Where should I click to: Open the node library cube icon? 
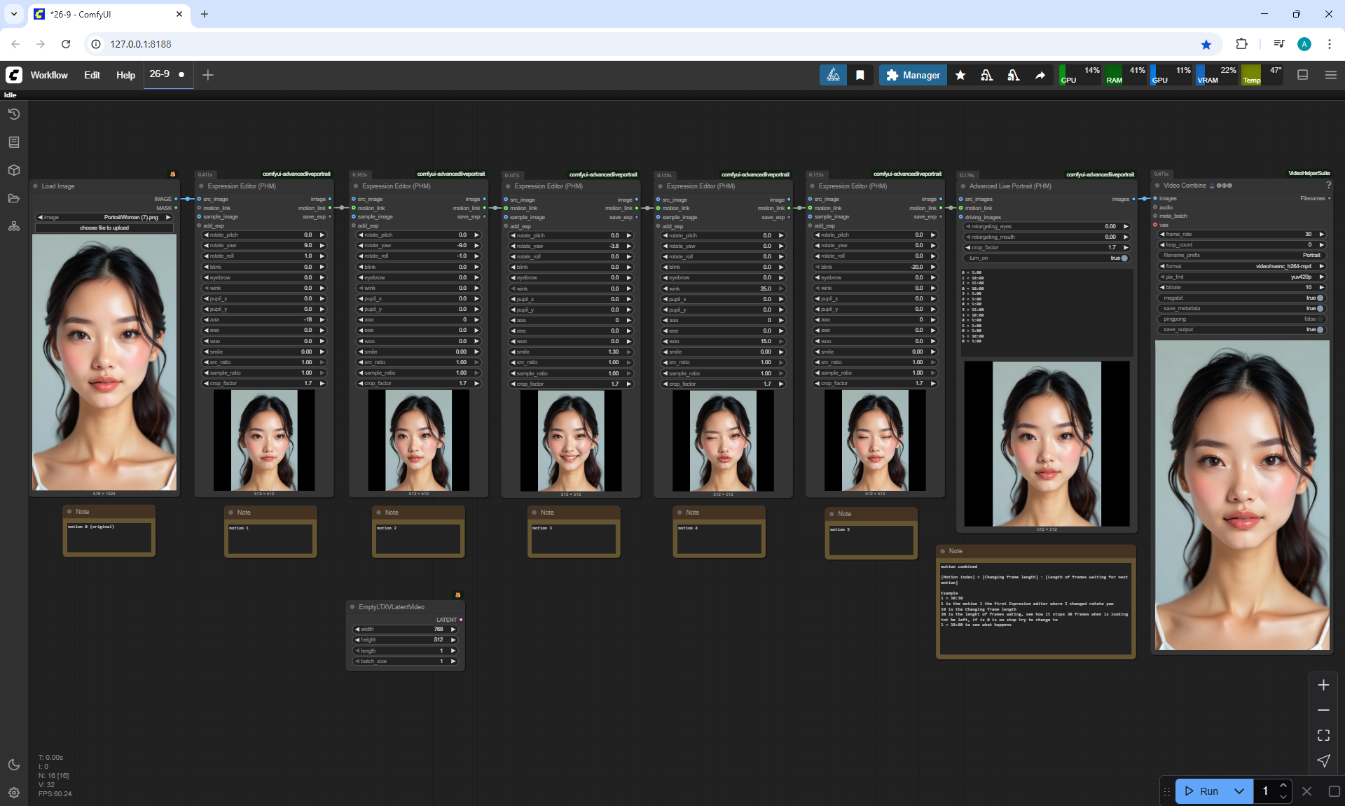pyautogui.click(x=14, y=170)
